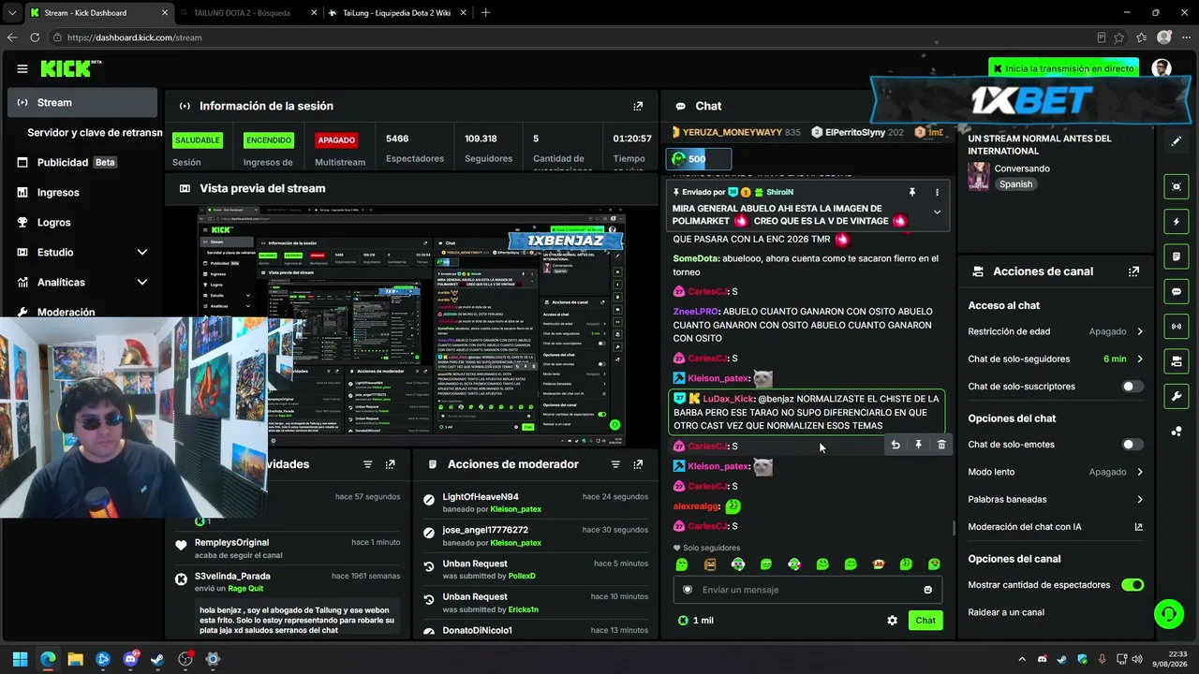
Task: Toggle Chat de solo-suscriptores switch
Action: pyautogui.click(x=1132, y=387)
